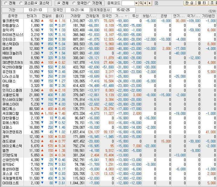This screenshot has height=187, width=217.
Task: Select the 원익 IPS stock row
Action: coord(109,30)
